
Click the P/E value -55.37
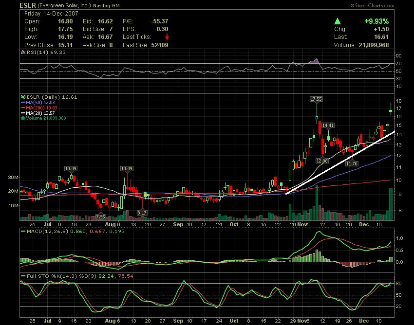pyautogui.click(x=160, y=21)
